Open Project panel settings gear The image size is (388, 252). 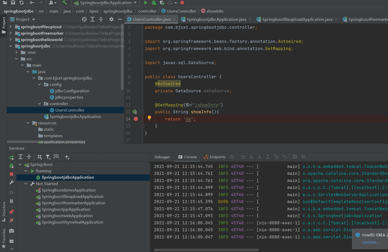click(111, 19)
